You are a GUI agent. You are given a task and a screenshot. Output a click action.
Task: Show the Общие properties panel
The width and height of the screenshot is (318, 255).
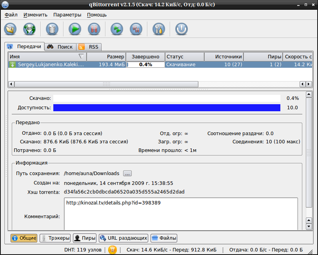[x=24, y=238]
